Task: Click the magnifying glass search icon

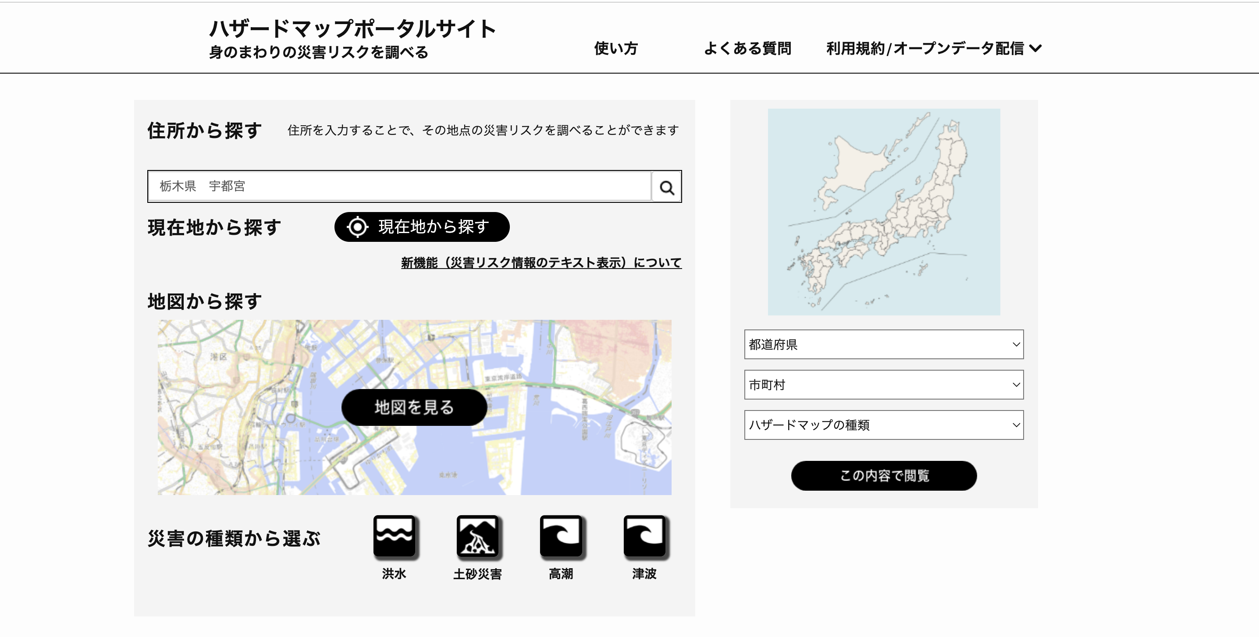Action: click(x=667, y=187)
